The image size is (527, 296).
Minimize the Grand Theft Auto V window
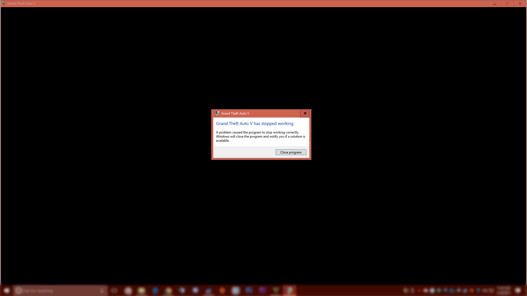[494, 4]
